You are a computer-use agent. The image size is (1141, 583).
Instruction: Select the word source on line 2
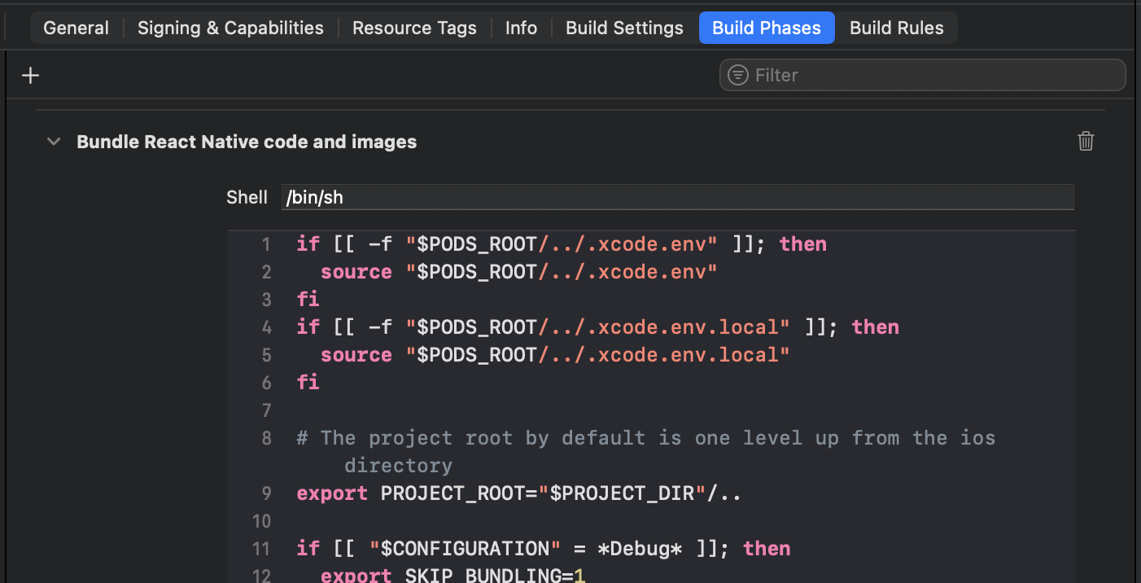[x=356, y=271]
